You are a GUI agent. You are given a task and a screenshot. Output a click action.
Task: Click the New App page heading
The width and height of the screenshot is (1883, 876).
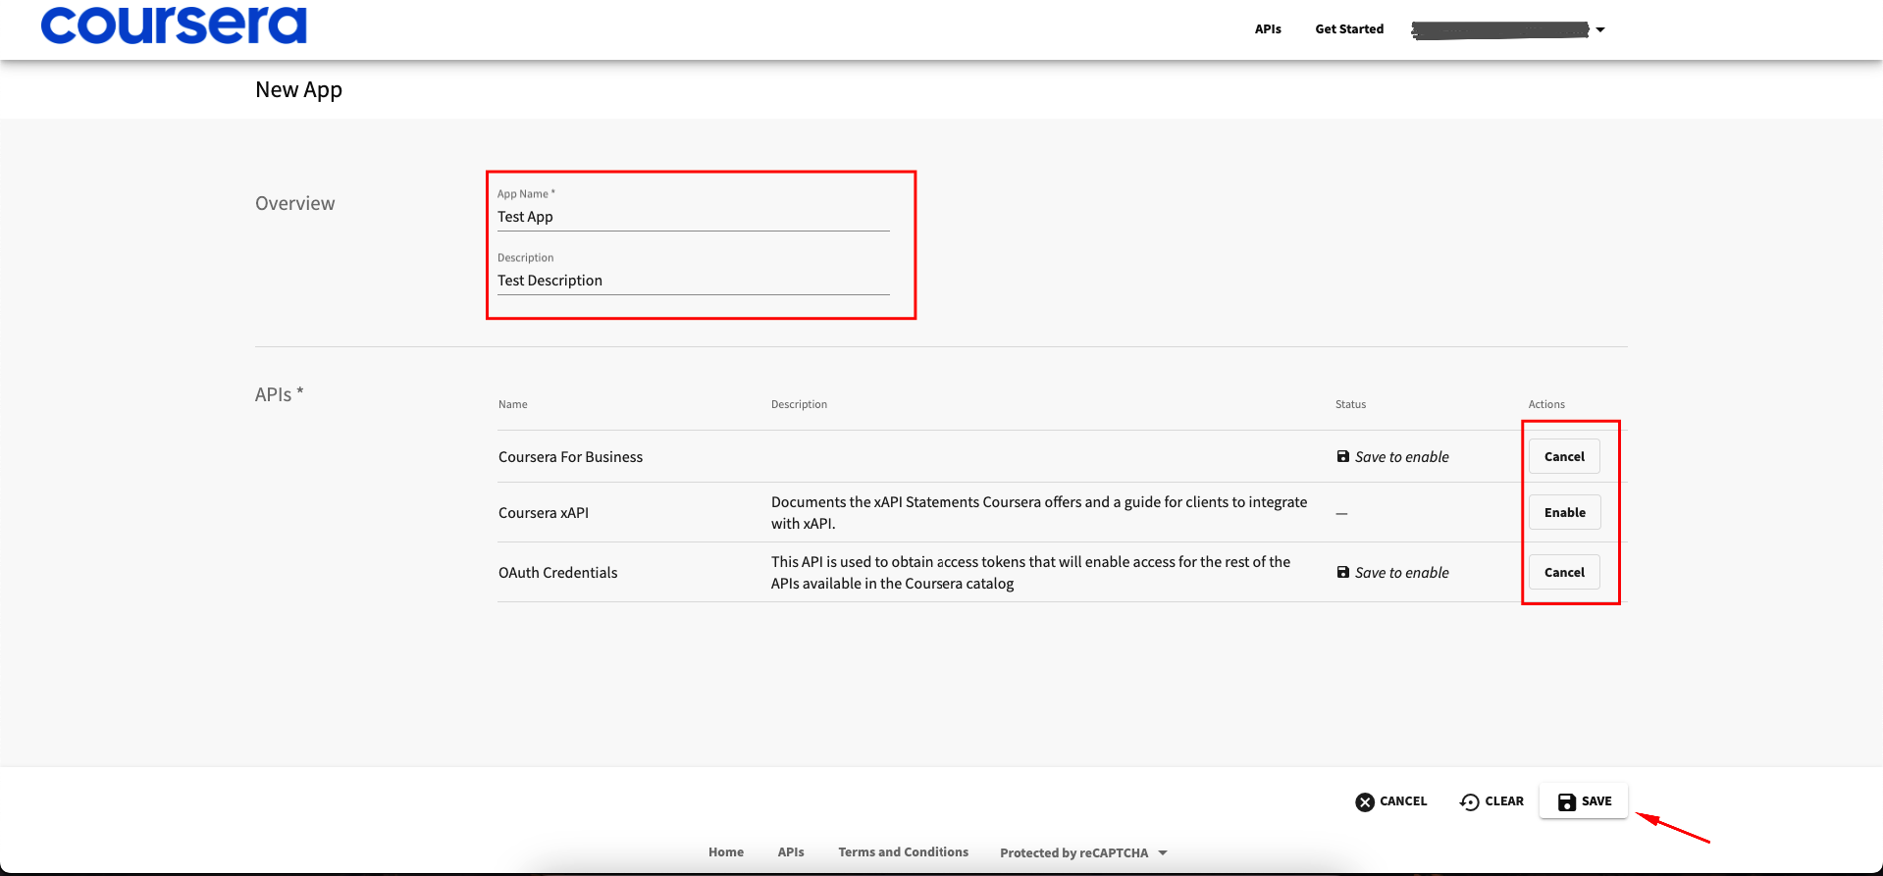coord(298,89)
